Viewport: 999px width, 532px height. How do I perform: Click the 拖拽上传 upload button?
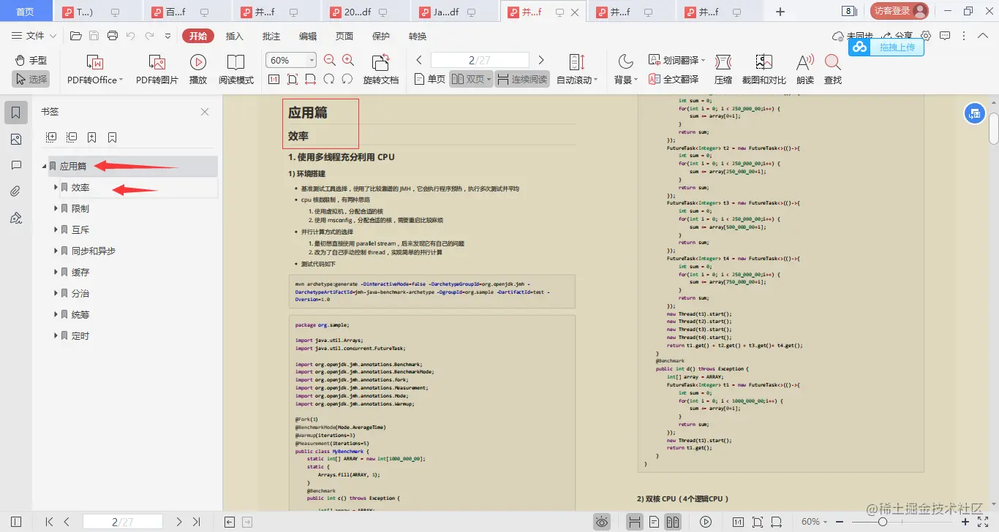(x=886, y=47)
